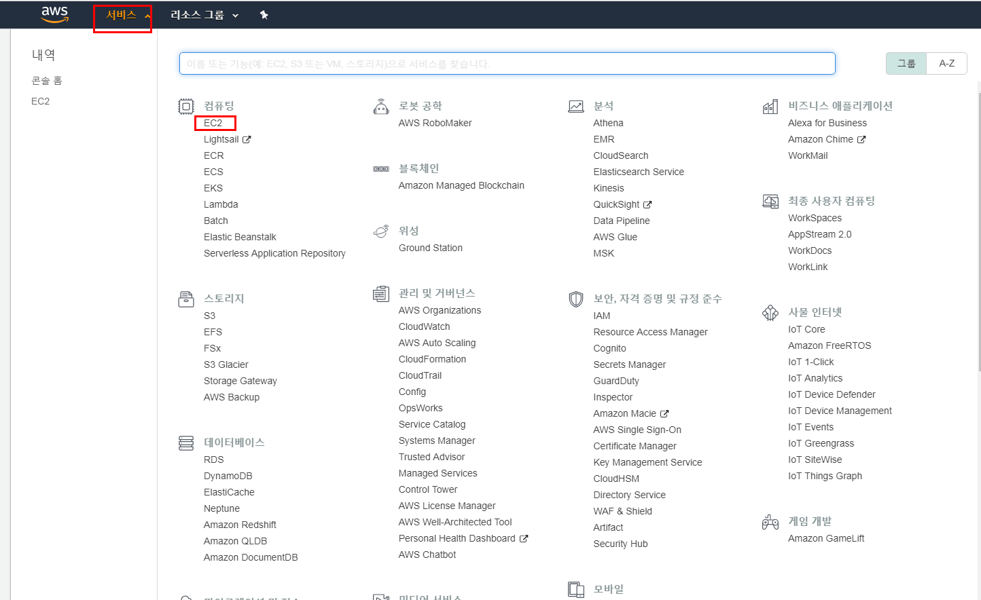Viewport: 981px width, 600px height.
Task: Click the 컴퓨팅 chip icon
Action: pyautogui.click(x=186, y=107)
